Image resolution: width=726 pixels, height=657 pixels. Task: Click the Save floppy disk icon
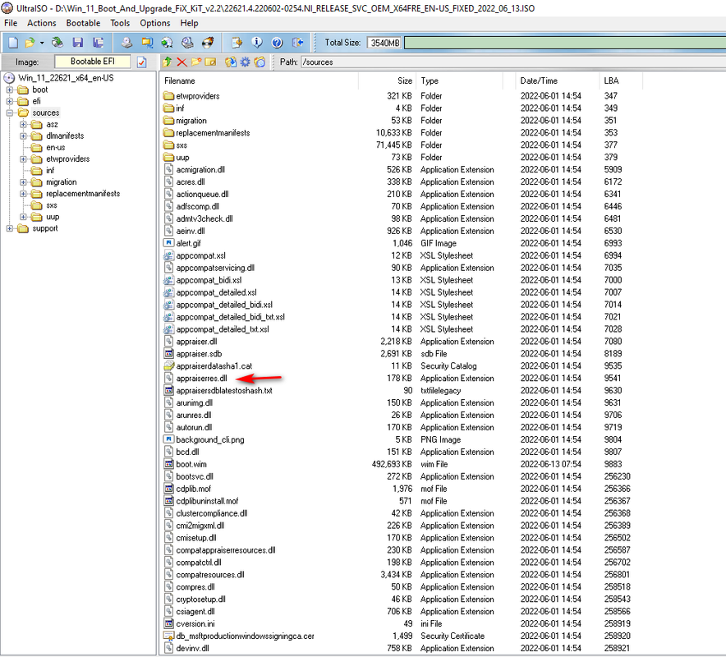[x=78, y=43]
